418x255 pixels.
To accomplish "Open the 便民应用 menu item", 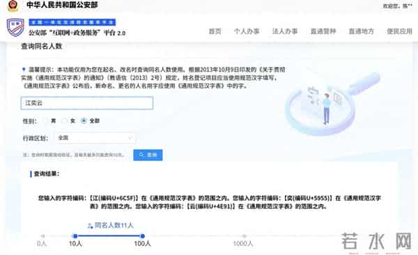I will point(399,31).
